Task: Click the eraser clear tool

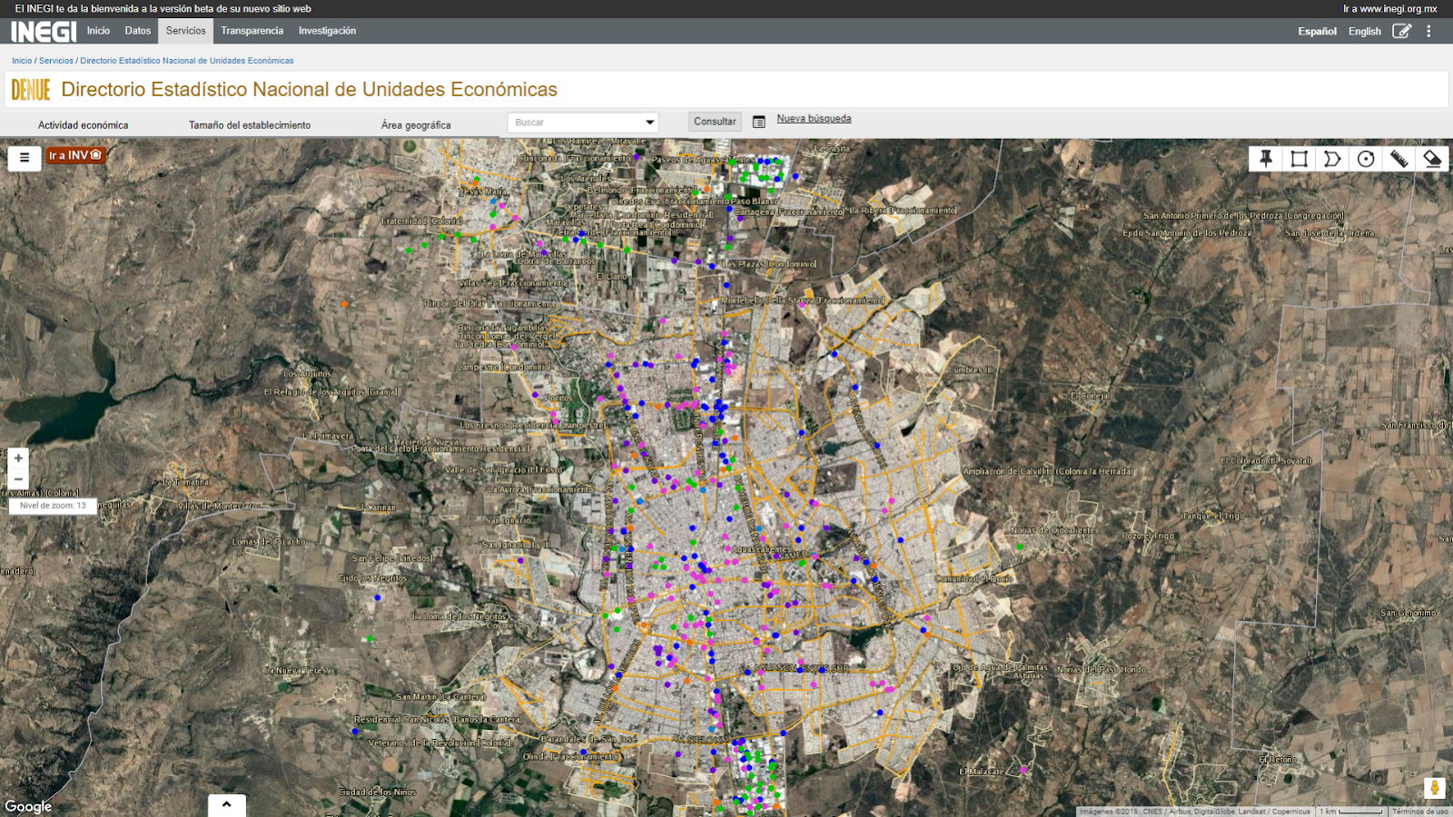Action: tap(1432, 159)
